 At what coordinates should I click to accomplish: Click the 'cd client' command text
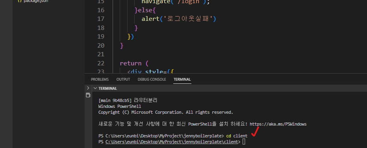[237, 136]
